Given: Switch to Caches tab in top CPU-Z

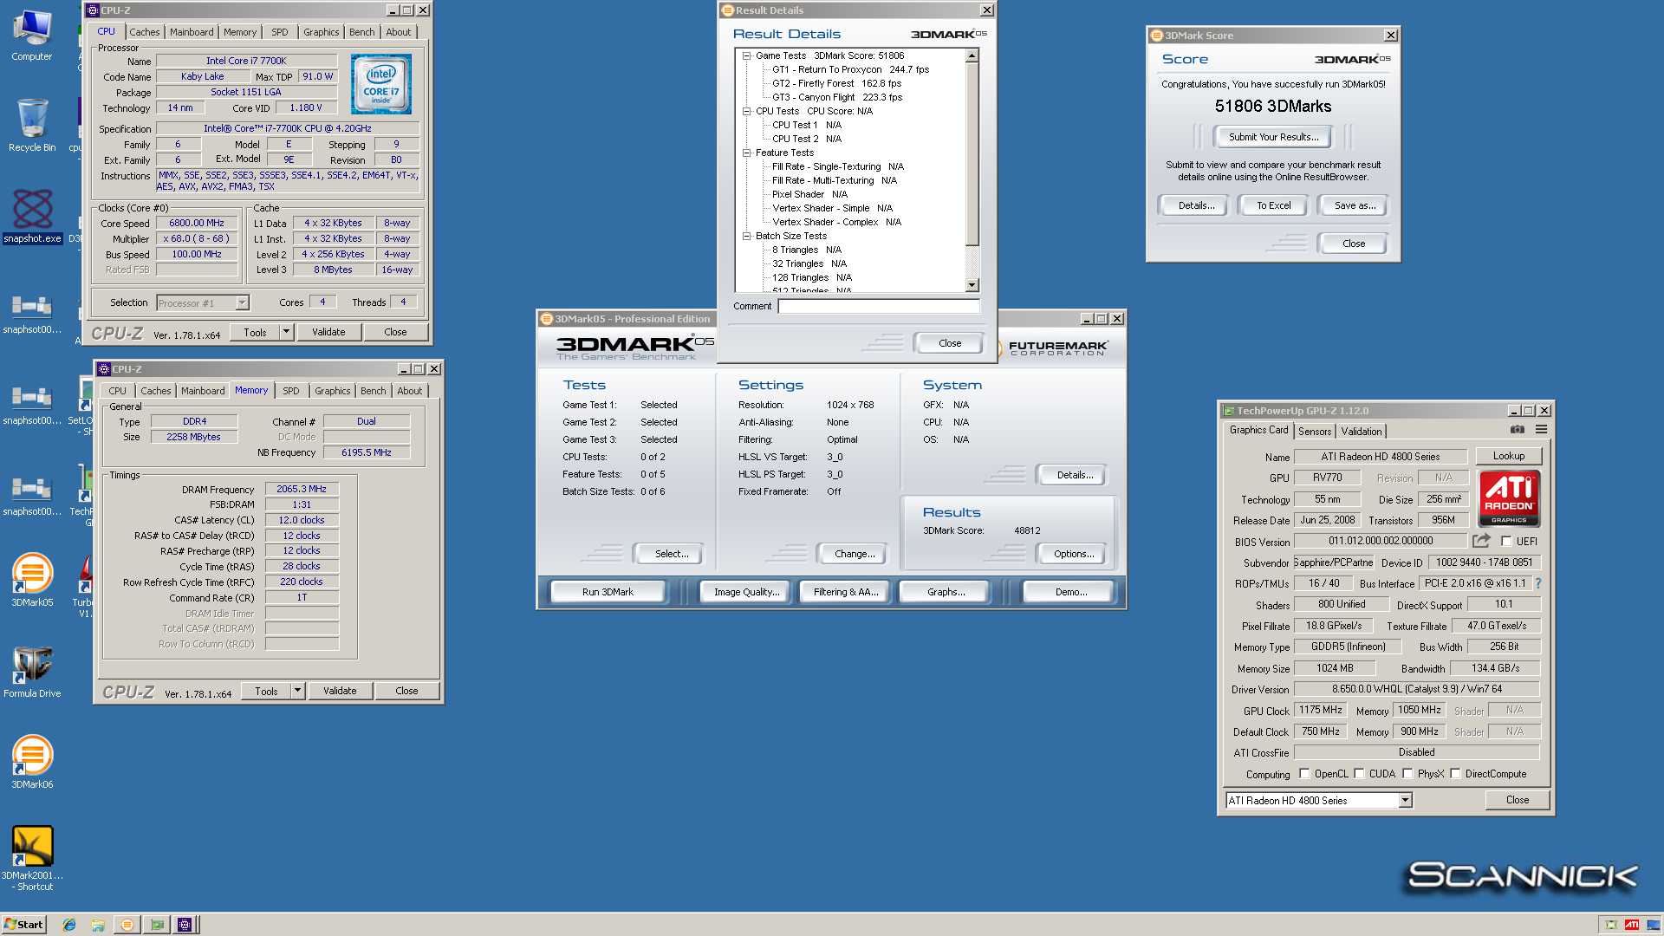Looking at the screenshot, I should pos(145,32).
